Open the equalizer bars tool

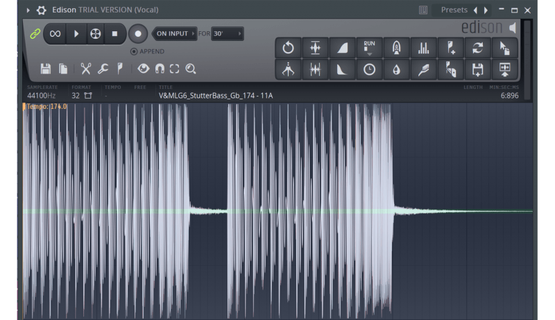[423, 48]
